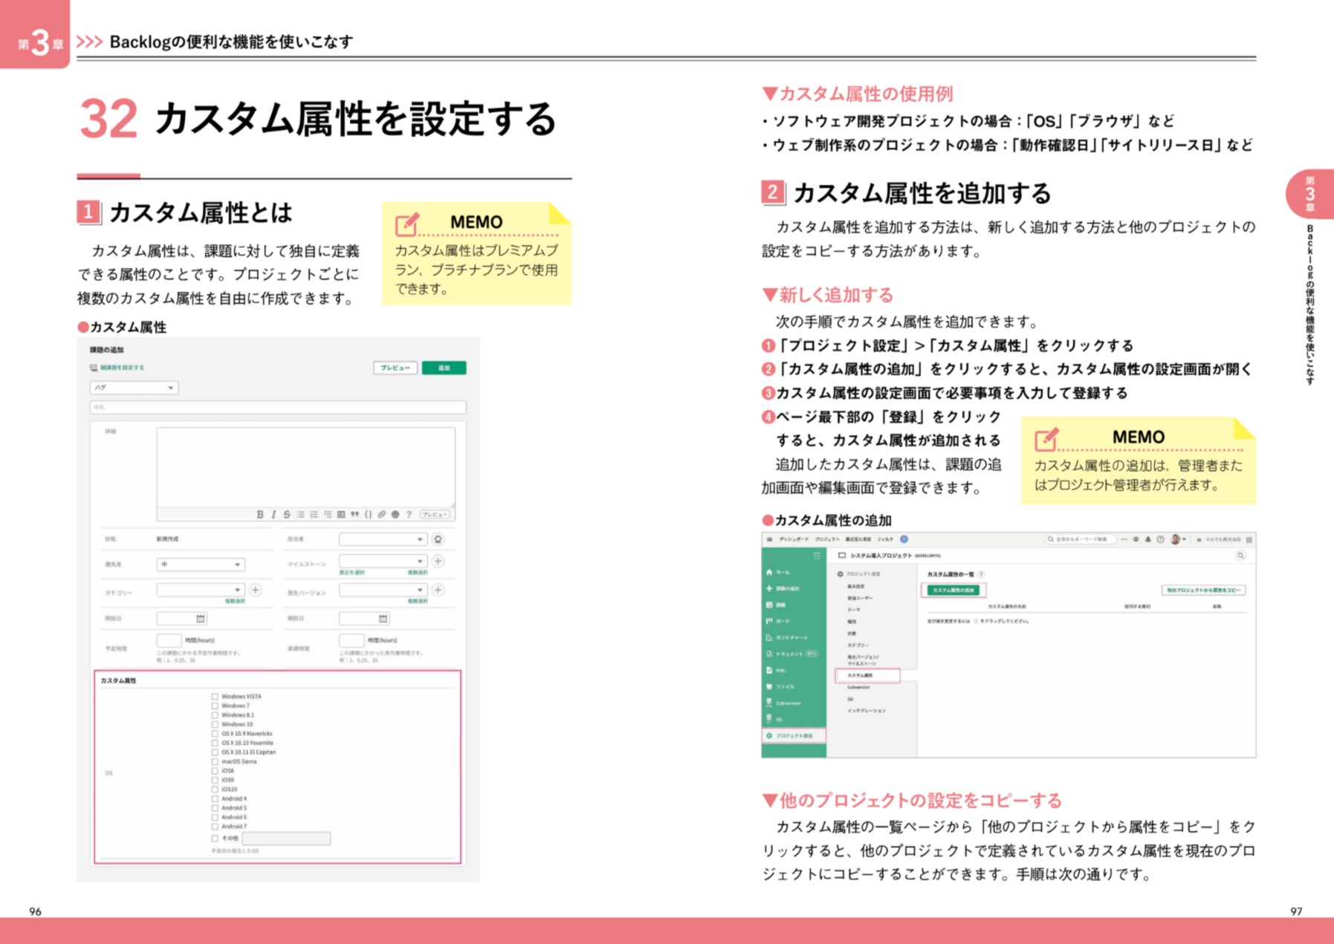Insert a code block with the braces icon
Screen dimensions: 1334x944
(x=368, y=514)
